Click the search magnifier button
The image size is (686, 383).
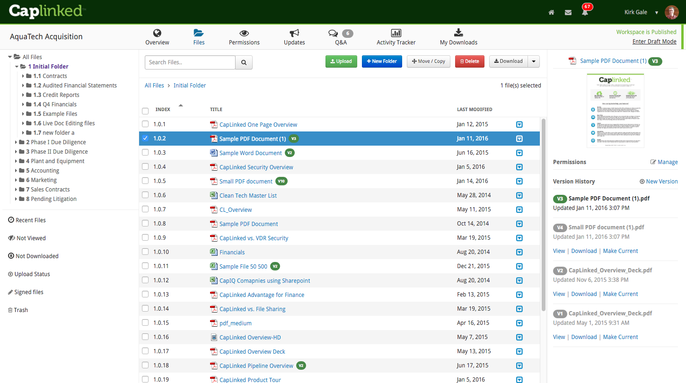[244, 62]
